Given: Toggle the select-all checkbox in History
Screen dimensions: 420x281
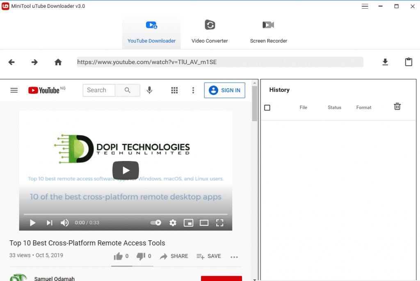Looking at the screenshot, I should (x=267, y=107).
